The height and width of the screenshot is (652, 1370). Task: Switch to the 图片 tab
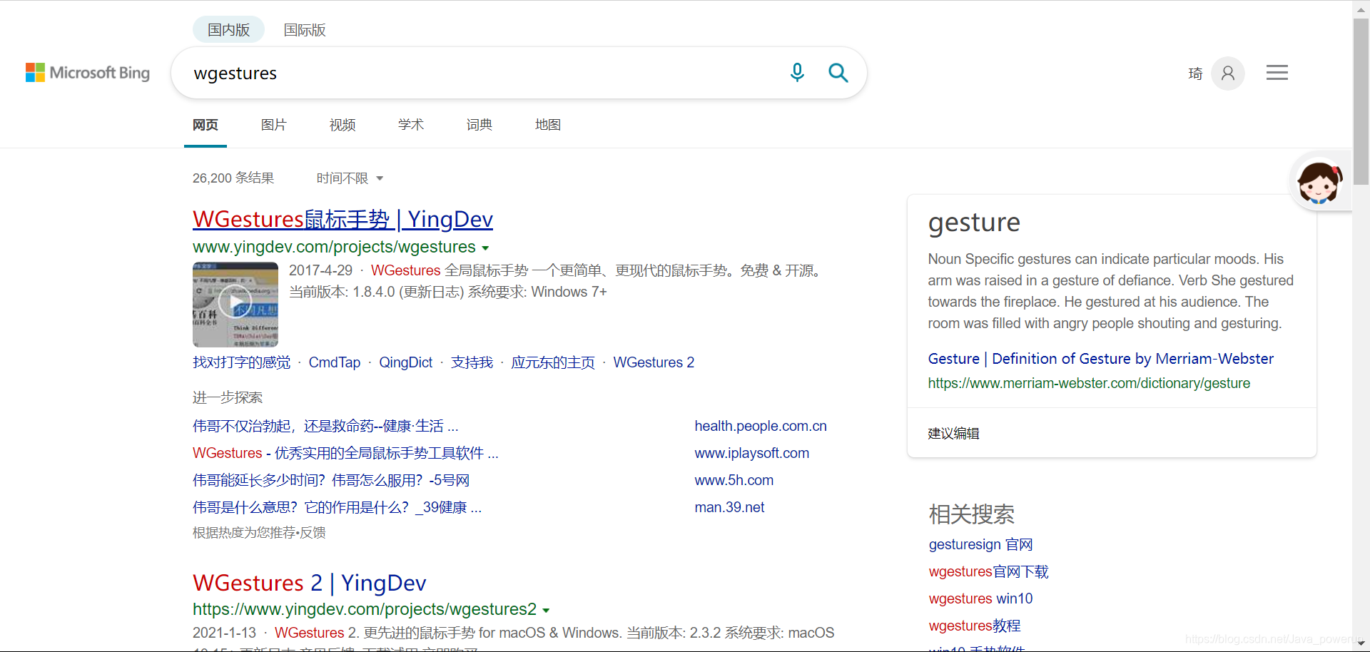pyautogui.click(x=274, y=125)
